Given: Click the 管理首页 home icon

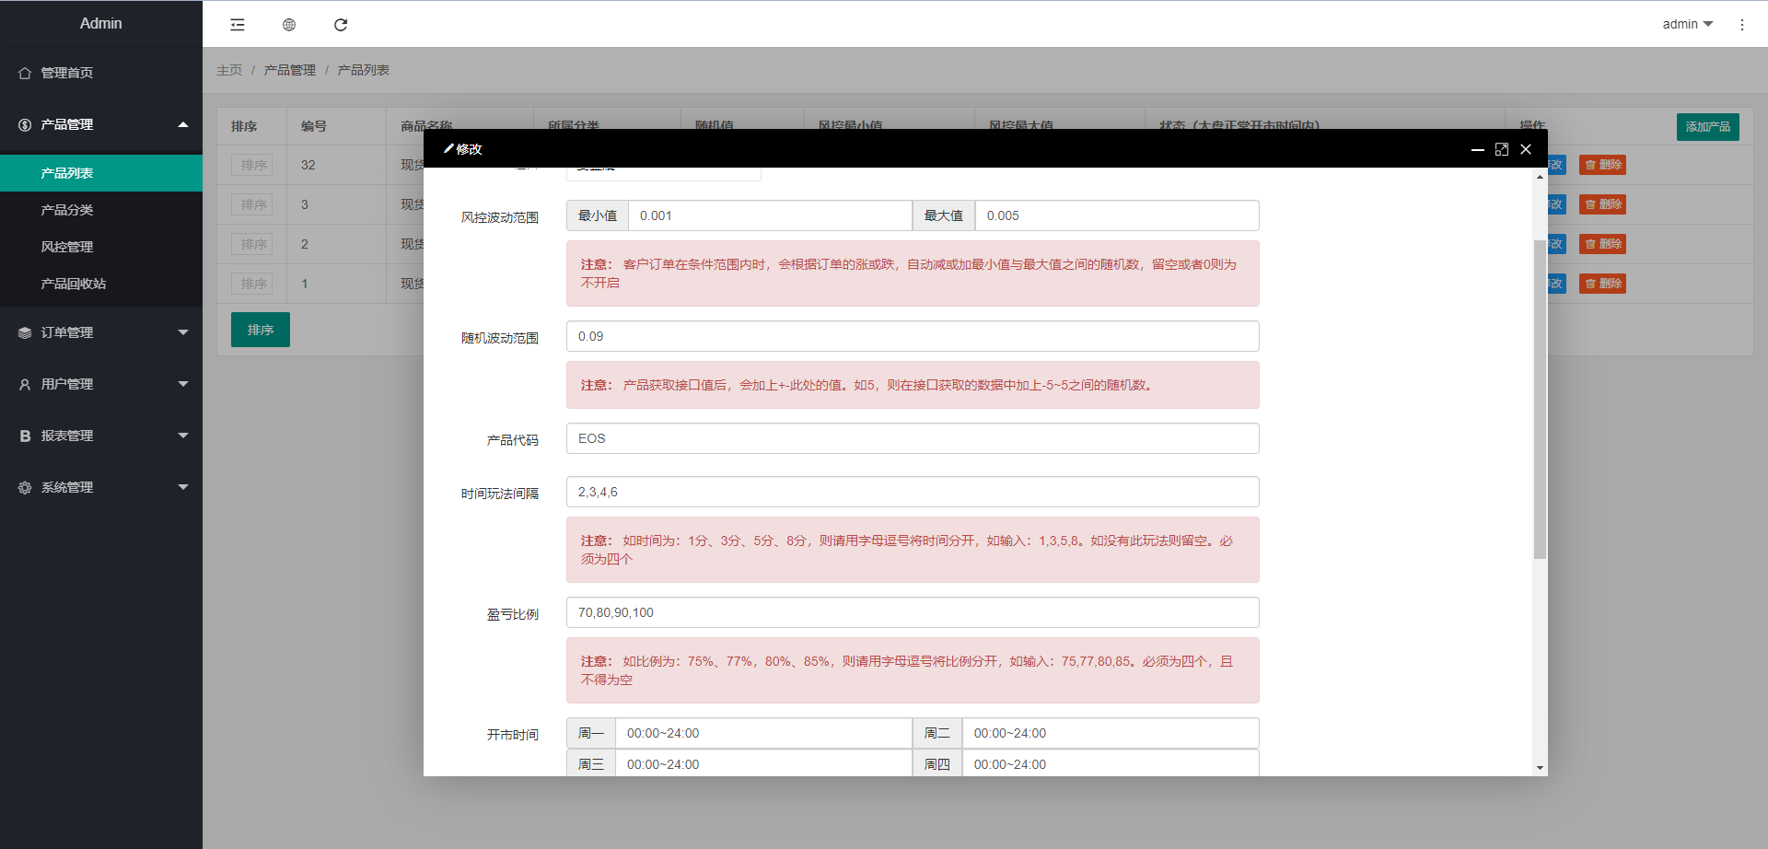Looking at the screenshot, I should pyautogui.click(x=23, y=72).
